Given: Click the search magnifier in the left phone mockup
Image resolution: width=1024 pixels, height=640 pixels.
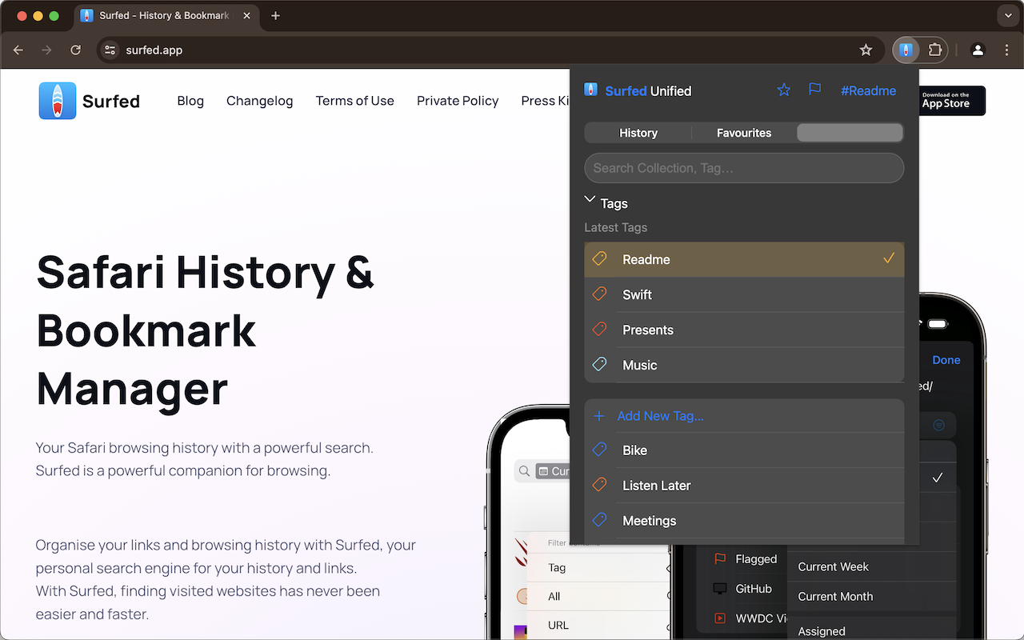Looking at the screenshot, I should (524, 471).
